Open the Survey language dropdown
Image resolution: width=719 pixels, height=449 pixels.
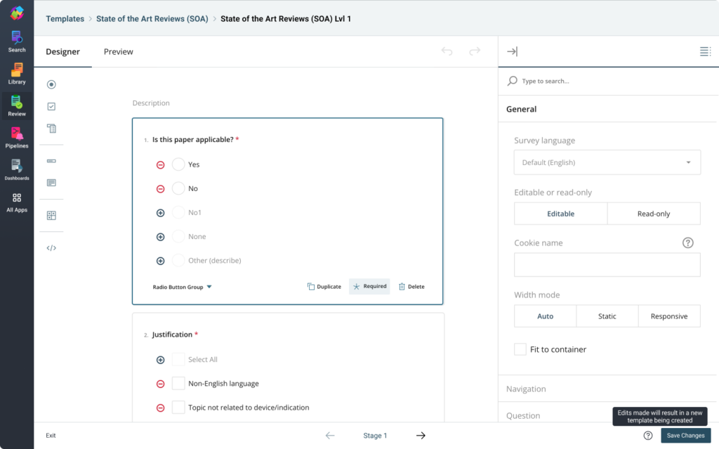point(607,162)
